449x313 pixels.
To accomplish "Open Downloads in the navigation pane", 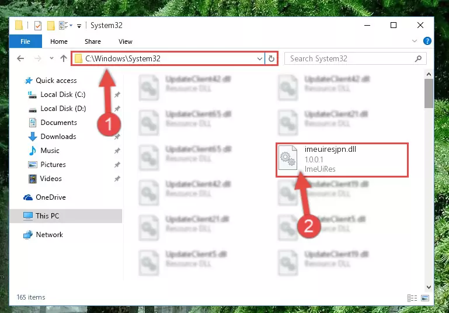I will pos(58,137).
